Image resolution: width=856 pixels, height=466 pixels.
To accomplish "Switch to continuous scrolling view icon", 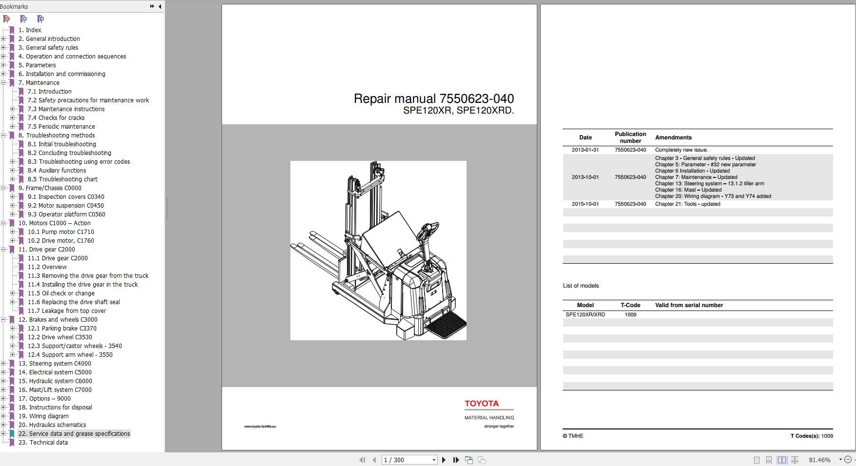I will pyautogui.click(x=770, y=460).
